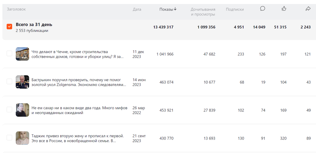Sort by the Показы column header
The image size is (316, 153).
(x=166, y=9)
